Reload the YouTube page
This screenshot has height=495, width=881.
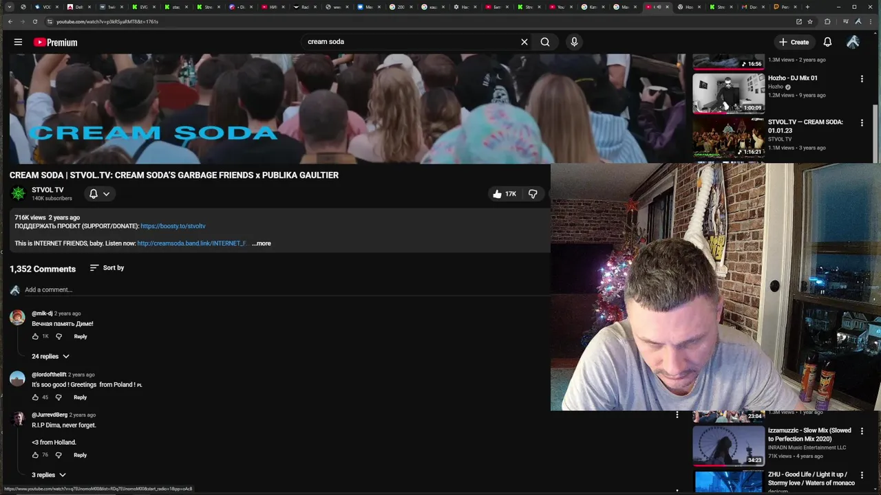pos(34,21)
